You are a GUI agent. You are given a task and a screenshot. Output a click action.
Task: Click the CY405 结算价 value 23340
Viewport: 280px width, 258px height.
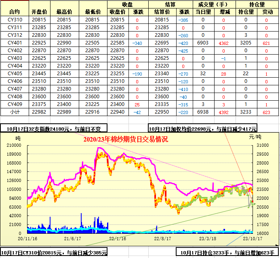coord(162,74)
